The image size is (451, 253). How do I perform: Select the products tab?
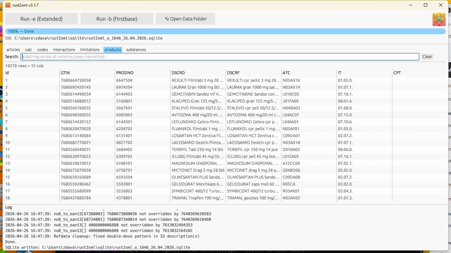[x=113, y=50]
